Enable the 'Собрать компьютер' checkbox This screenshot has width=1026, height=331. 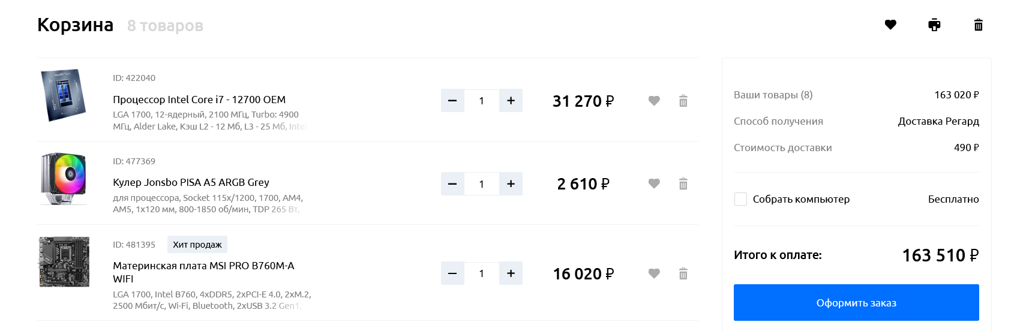tap(741, 199)
